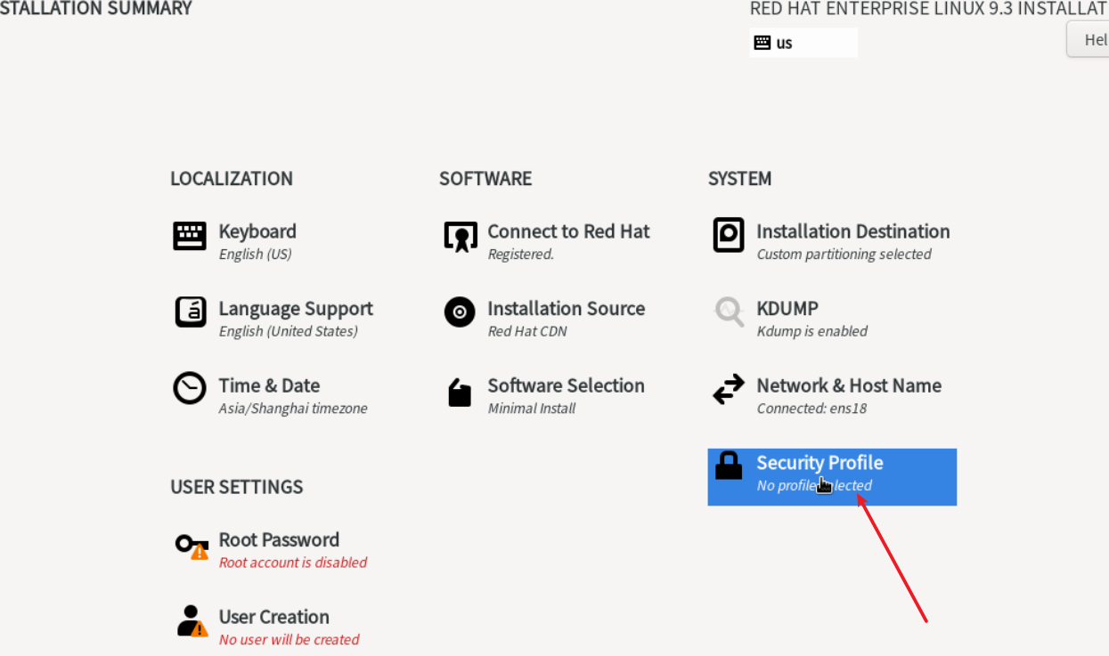The width and height of the screenshot is (1109, 656).
Task: Open KDUMP using the magnifier icon
Action: (729, 312)
